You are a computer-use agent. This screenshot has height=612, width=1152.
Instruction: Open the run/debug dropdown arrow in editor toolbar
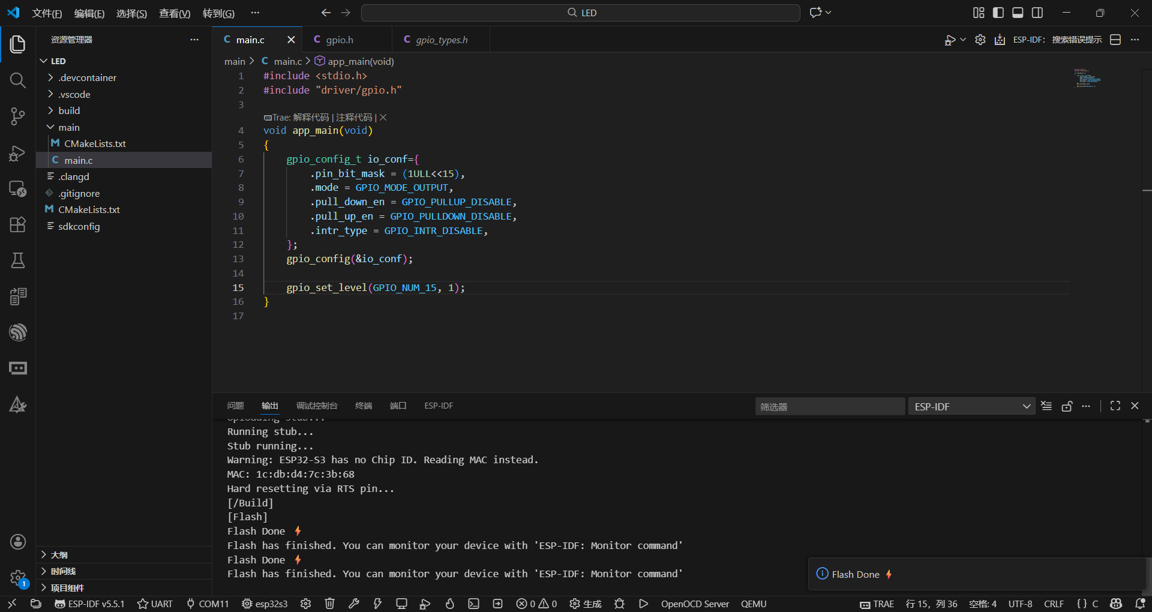coord(963,40)
